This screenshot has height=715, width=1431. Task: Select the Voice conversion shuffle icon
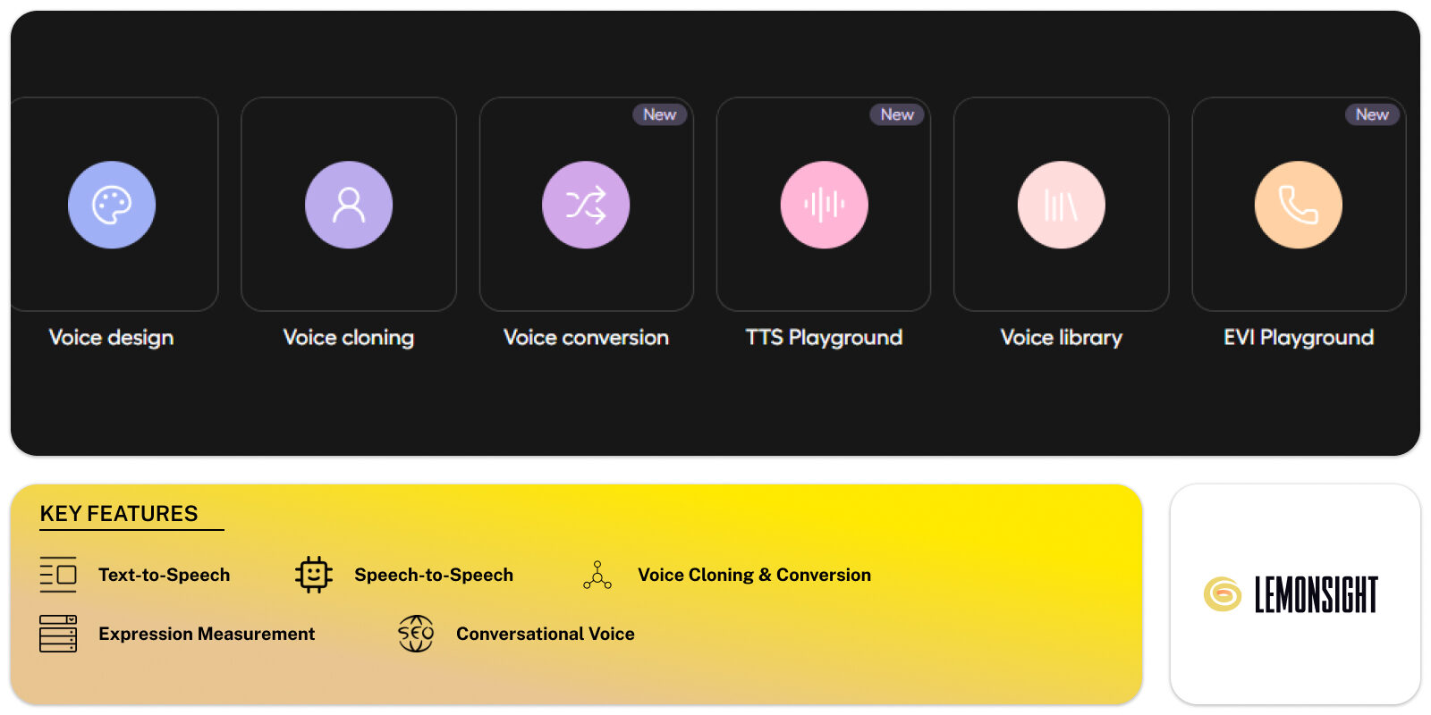586,205
